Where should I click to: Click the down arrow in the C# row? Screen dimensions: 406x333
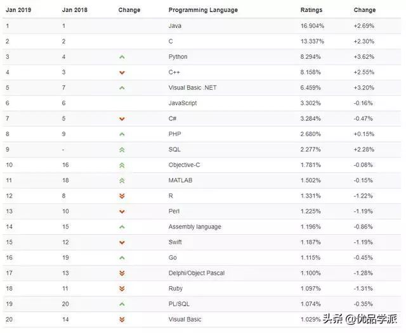point(122,119)
